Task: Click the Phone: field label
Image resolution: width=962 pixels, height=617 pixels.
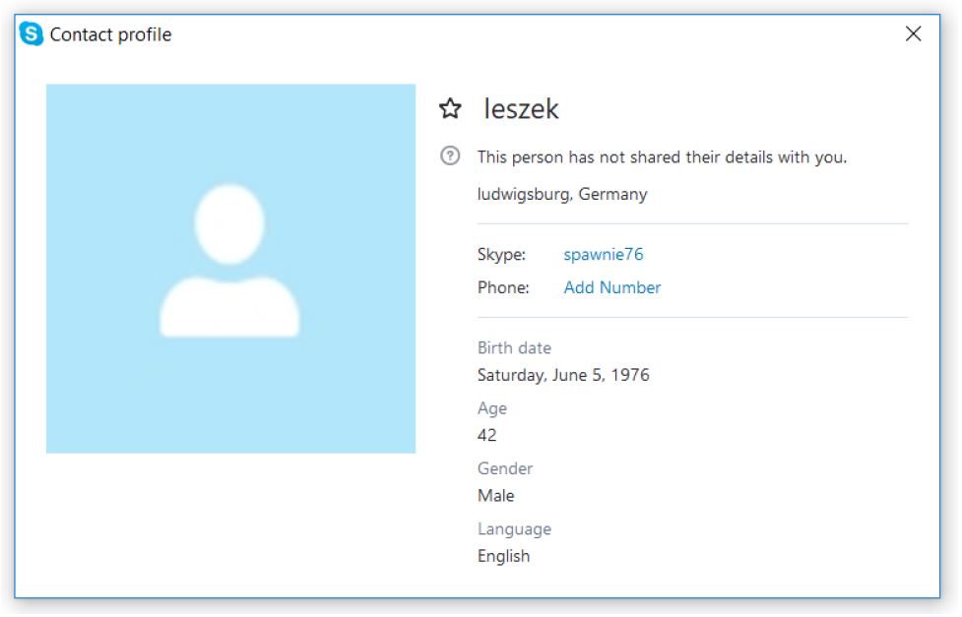Action: pos(503,287)
